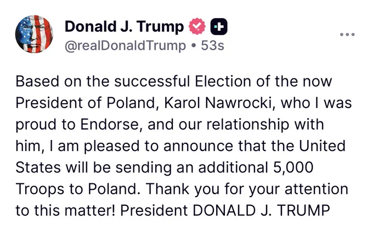This screenshot has width=373, height=247.
Task: Click 'United' at the end of the fourth line
Action: (x=322, y=146)
